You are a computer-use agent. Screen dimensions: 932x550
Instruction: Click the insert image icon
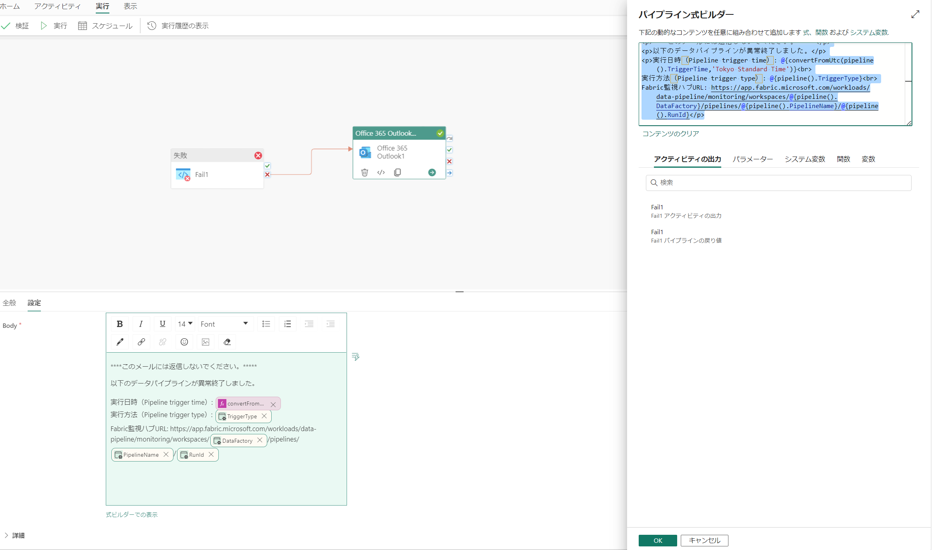206,342
